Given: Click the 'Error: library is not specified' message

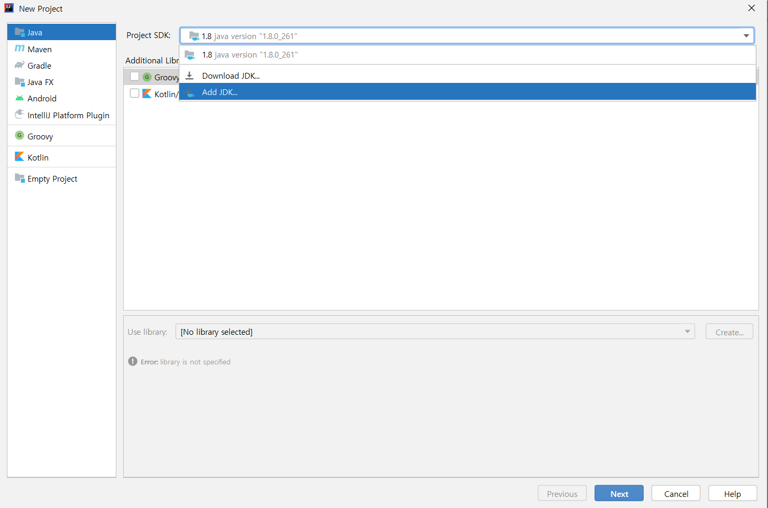Looking at the screenshot, I should (x=186, y=362).
